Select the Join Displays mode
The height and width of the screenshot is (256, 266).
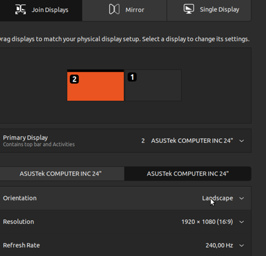41,10
